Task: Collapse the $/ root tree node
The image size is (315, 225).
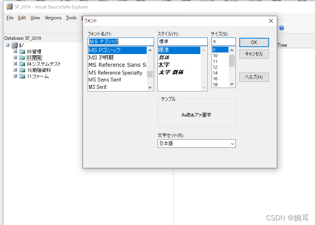Action: [7, 45]
